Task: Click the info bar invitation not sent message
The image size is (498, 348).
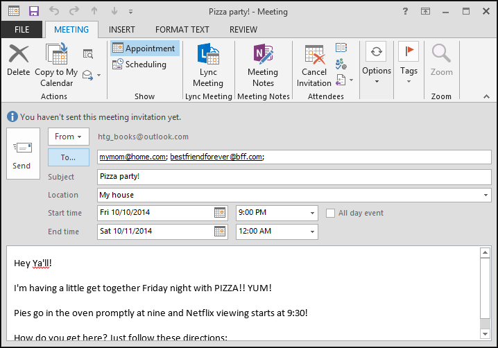Action: click(x=101, y=117)
